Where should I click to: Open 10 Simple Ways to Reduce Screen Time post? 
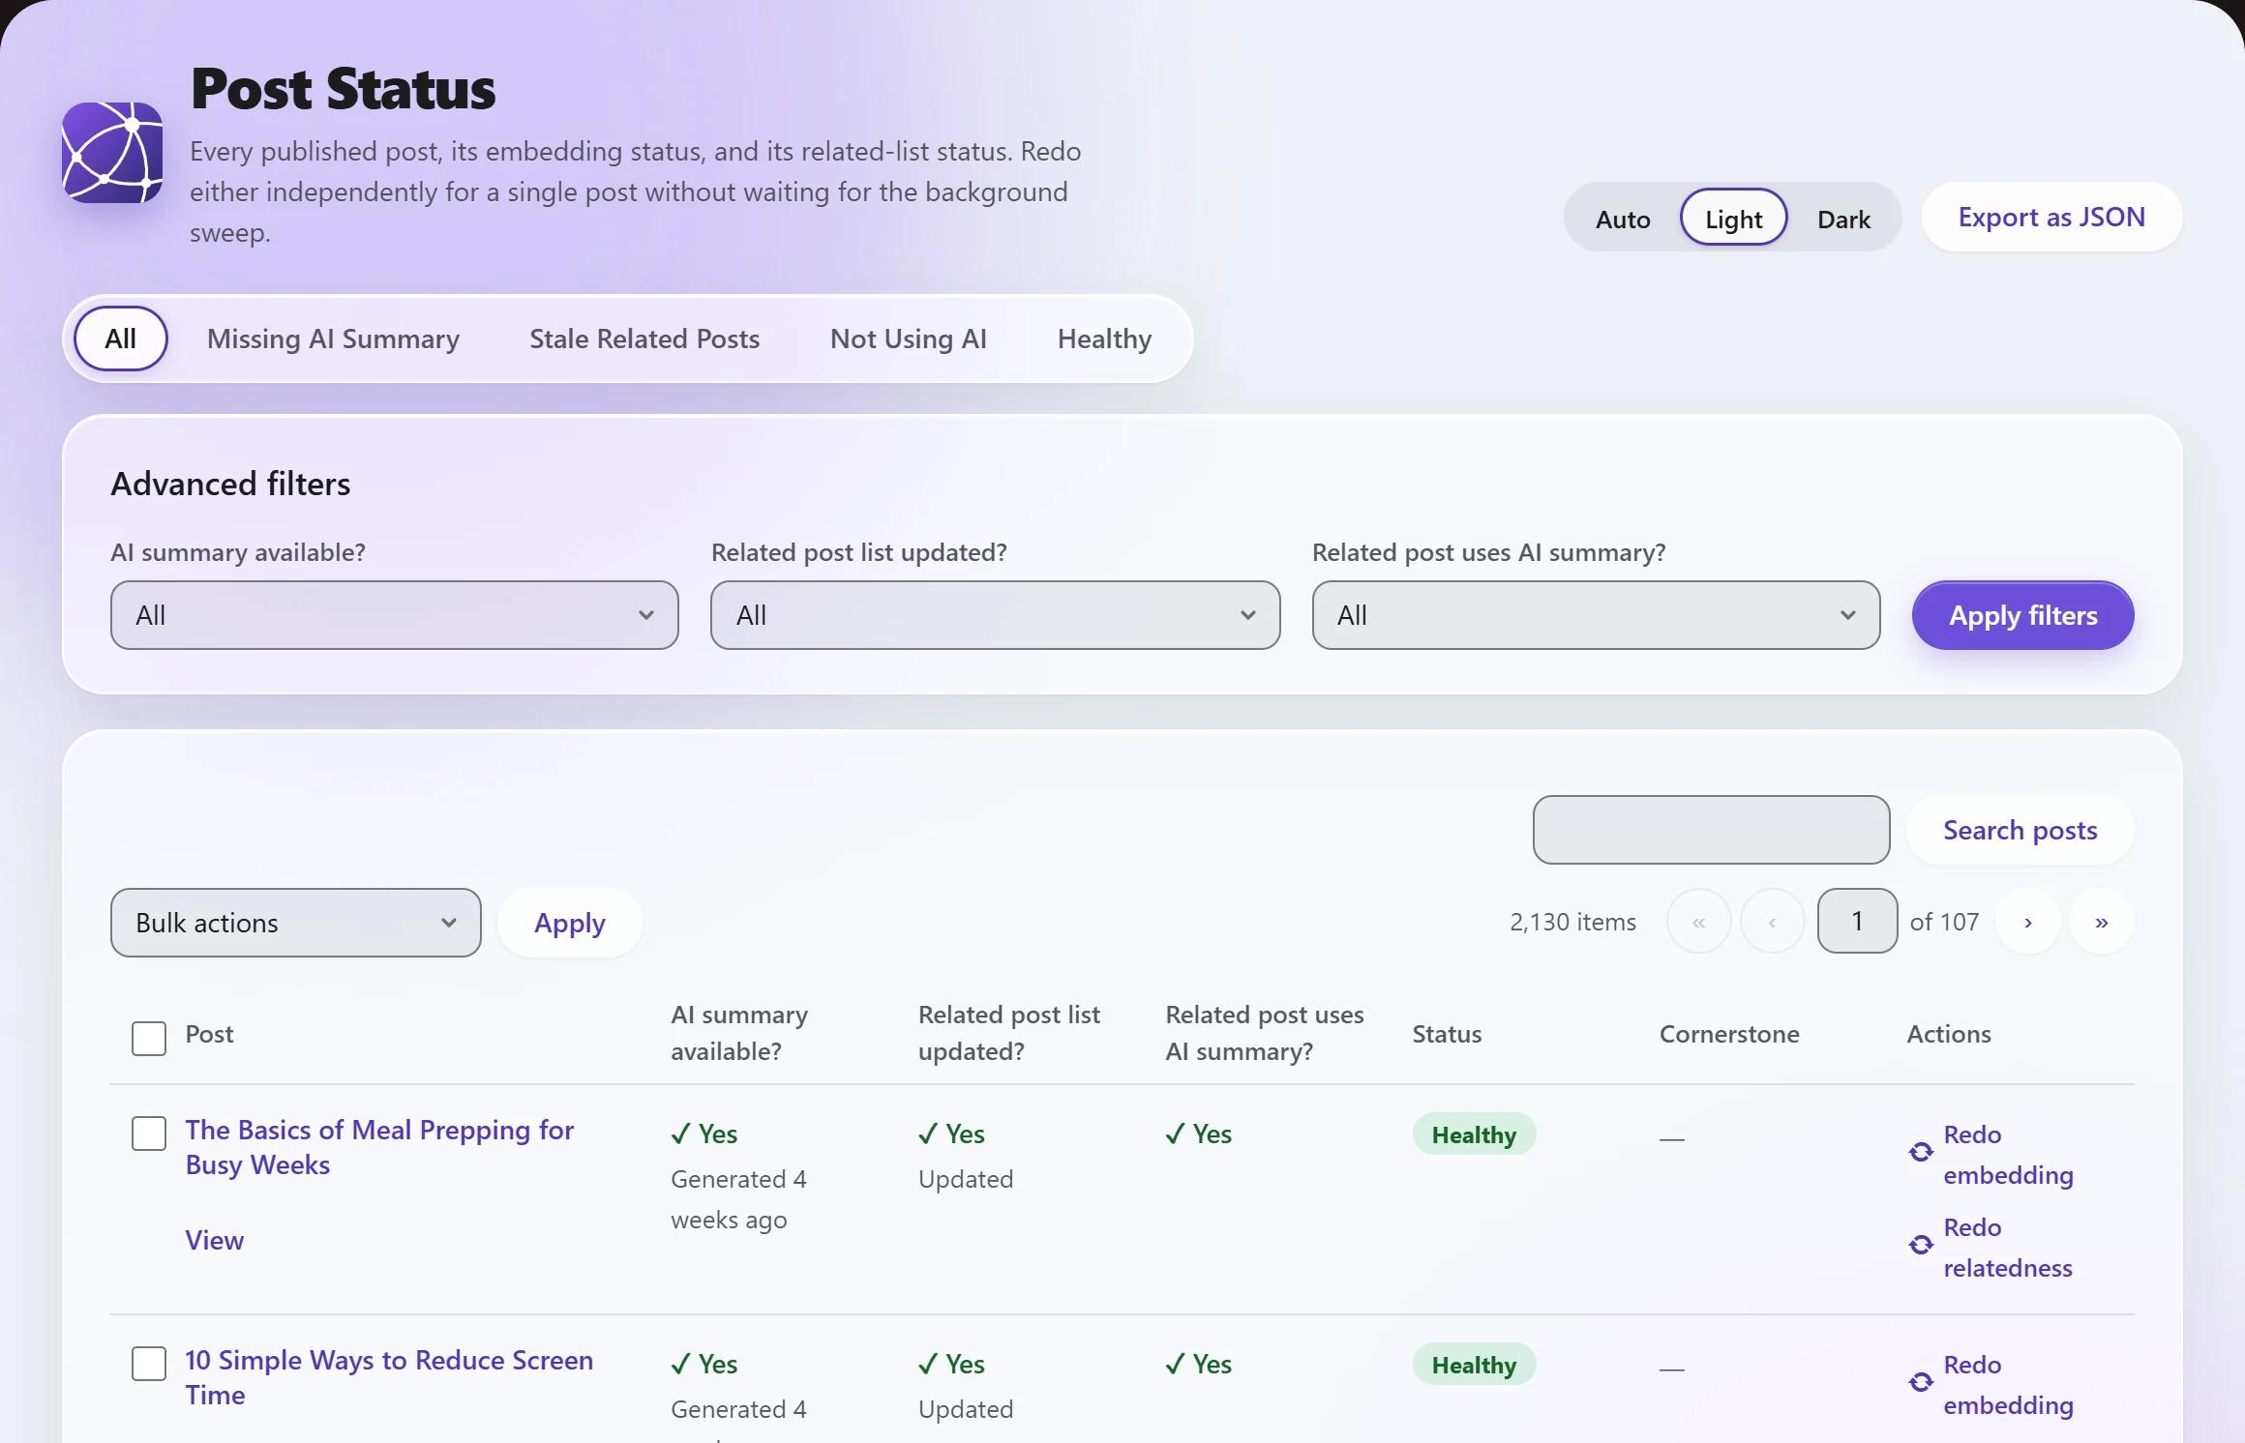click(389, 1377)
